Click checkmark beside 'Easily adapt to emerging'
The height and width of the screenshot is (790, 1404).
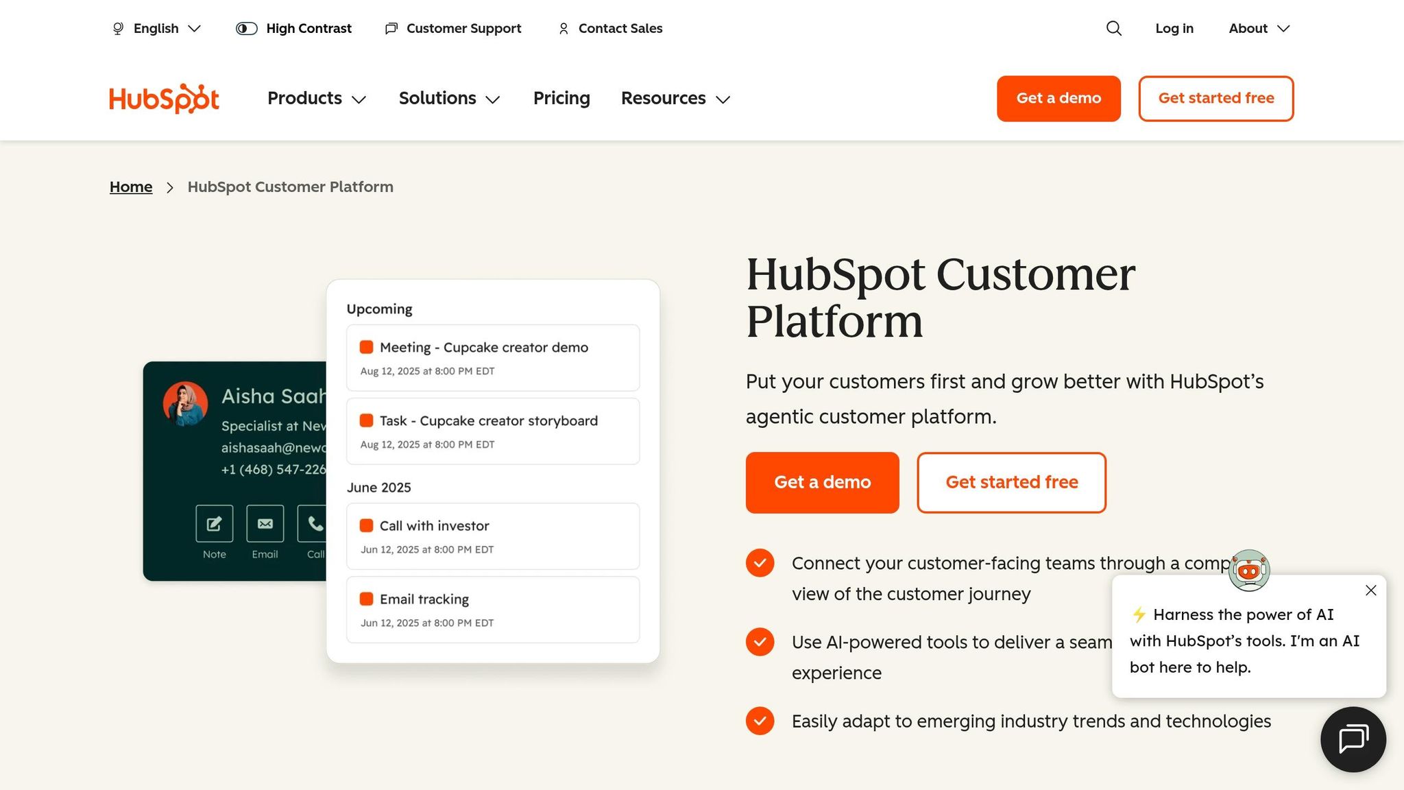tap(760, 721)
